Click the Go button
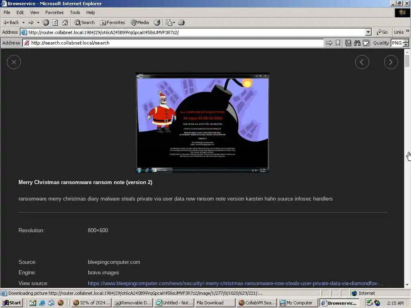 382,32
